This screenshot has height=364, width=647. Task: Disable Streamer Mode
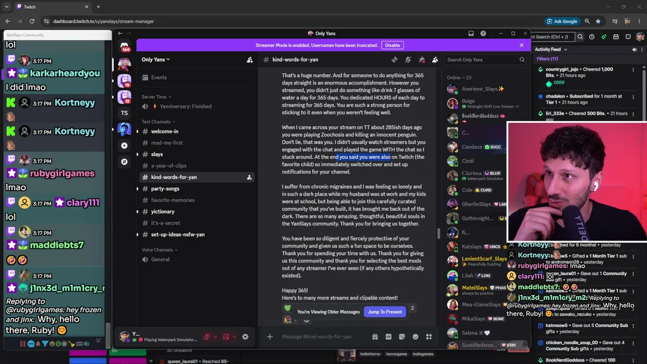tap(392, 45)
